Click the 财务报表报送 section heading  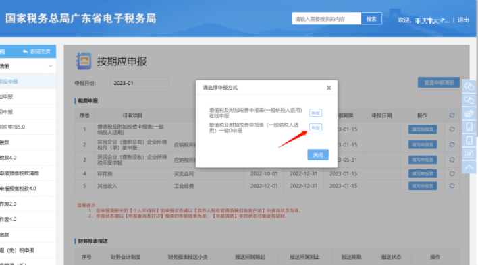click(x=92, y=241)
